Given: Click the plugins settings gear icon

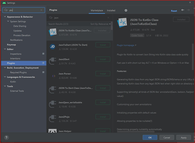Looking at the screenshot, I should pos(126,10).
